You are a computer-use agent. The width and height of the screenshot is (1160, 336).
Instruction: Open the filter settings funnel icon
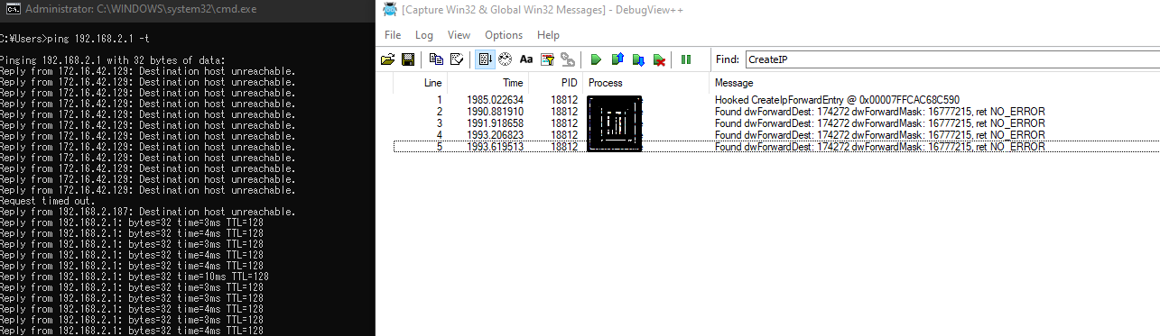click(x=547, y=59)
